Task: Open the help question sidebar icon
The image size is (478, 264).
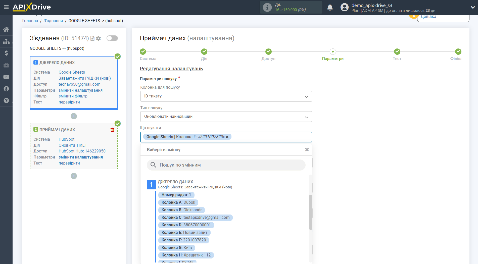Action: click(x=6, y=100)
